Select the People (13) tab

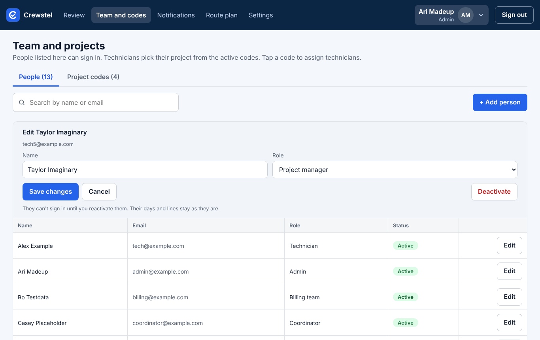pyautogui.click(x=36, y=77)
